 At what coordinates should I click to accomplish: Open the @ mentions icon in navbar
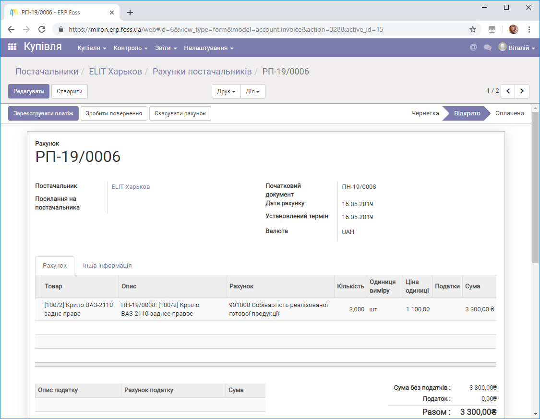coord(474,47)
